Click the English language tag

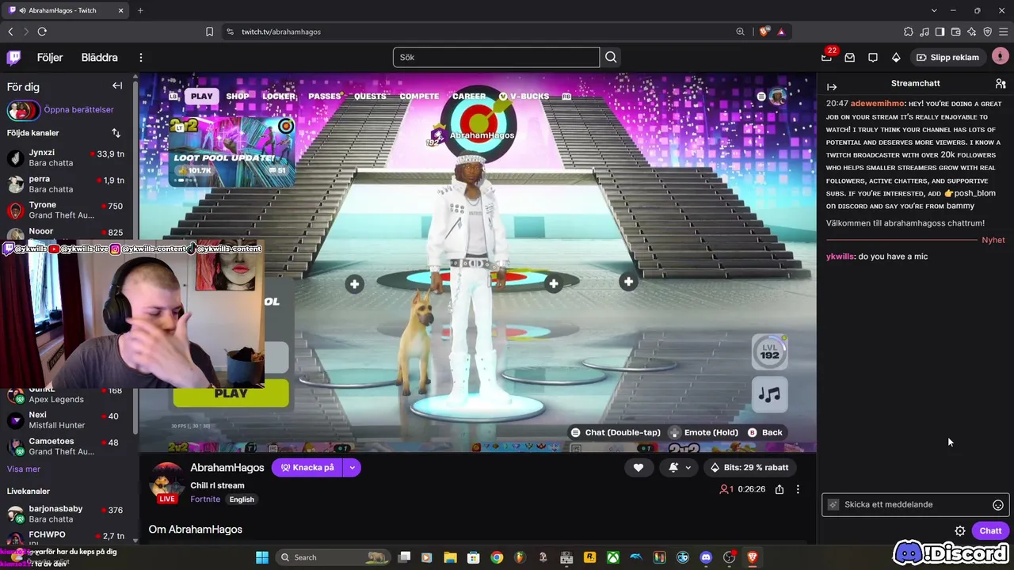pyautogui.click(x=242, y=500)
